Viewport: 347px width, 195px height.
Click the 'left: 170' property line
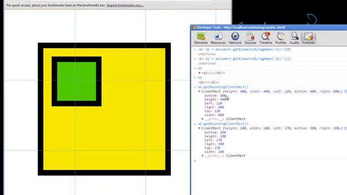(x=213, y=140)
